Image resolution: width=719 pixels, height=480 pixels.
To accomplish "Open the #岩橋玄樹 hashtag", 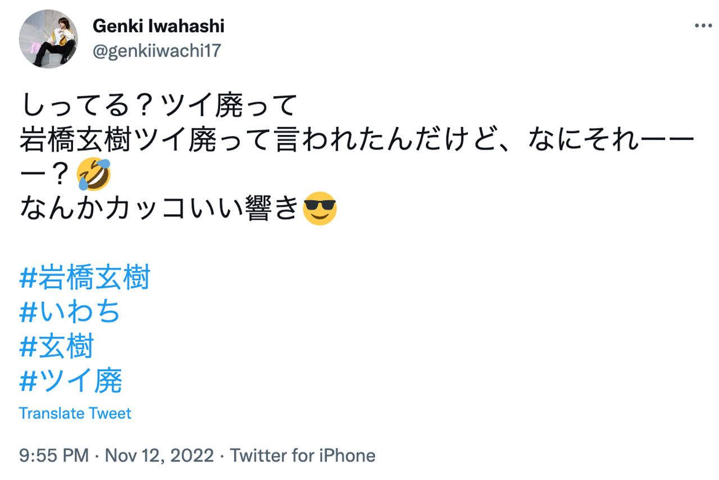I will (x=84, y=275).
